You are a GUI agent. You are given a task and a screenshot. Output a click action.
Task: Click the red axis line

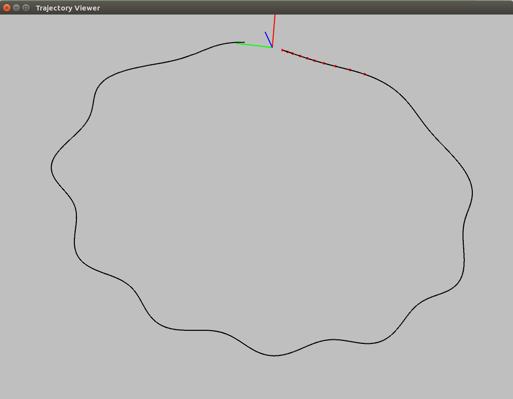click(x=273, y=31)
